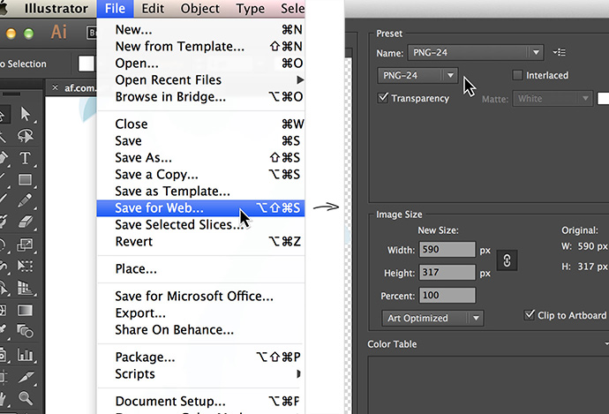The height and width of the screenshot is (414, 609).
Task: Click the yellow minimize window button
Action: 11,34
